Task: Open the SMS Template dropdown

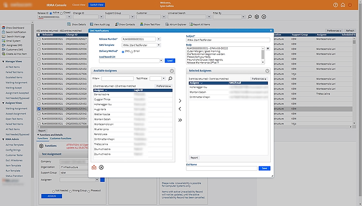Action: (x=159, y=44)
